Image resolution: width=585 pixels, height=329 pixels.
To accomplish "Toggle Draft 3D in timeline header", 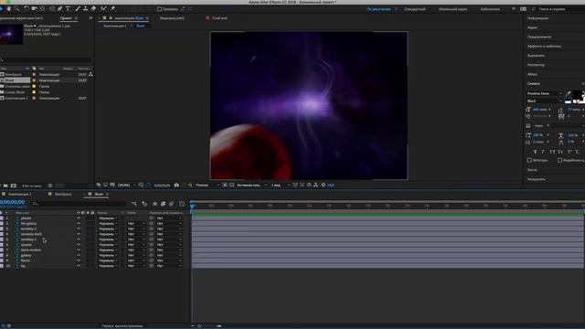I will click(x=144, y=204).
